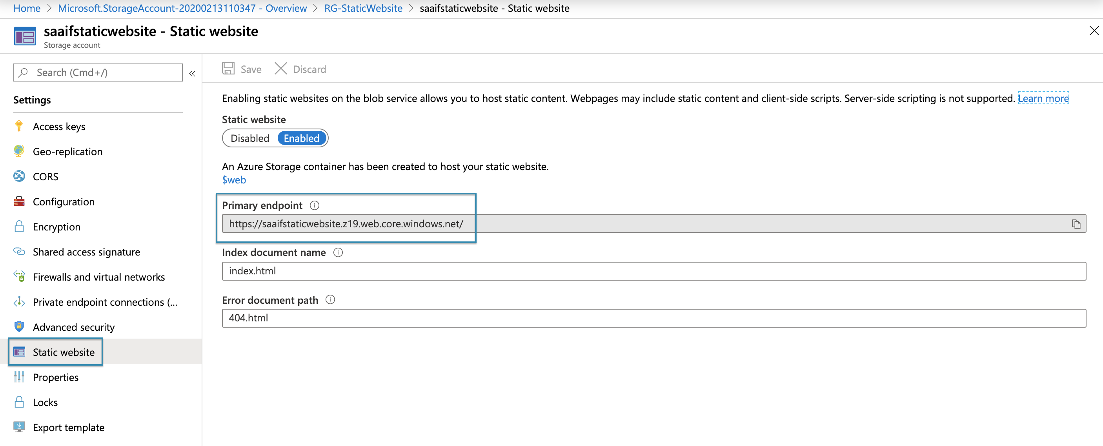Edit the Error document path field
The image size is (1103, 446).
[x=654, y=318]
